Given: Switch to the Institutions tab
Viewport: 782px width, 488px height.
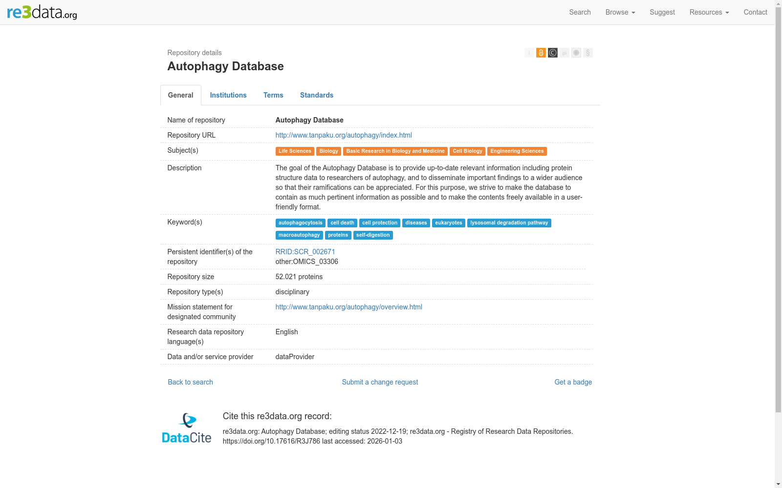Looking at the screenshot, I should coord(228,95).
